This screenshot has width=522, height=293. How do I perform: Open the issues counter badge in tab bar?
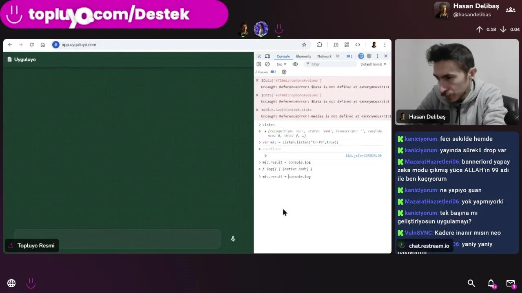pyautogui.click(x=349, y=56)
